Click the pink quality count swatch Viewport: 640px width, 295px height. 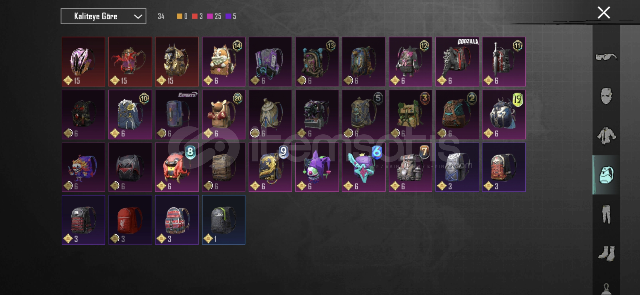(210, 16)
